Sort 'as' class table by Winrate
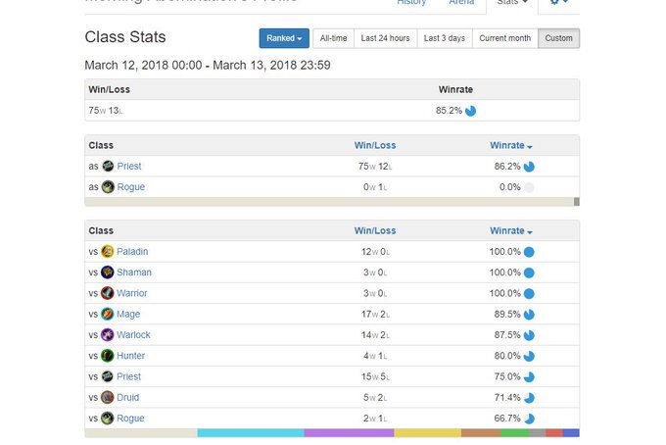The width and height of the screenshot is (666, 445). point(511,145)
